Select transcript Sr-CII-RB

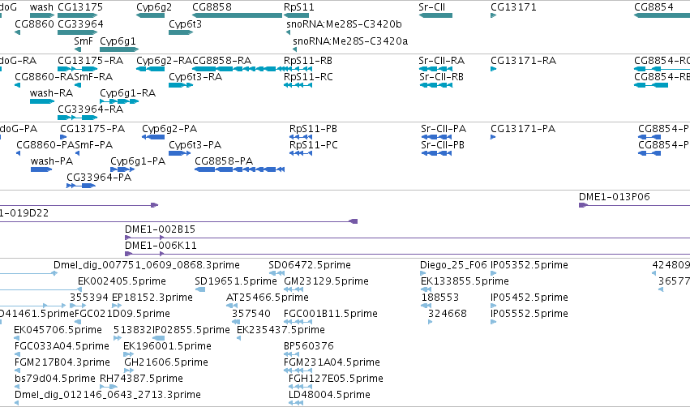point(441,76)
